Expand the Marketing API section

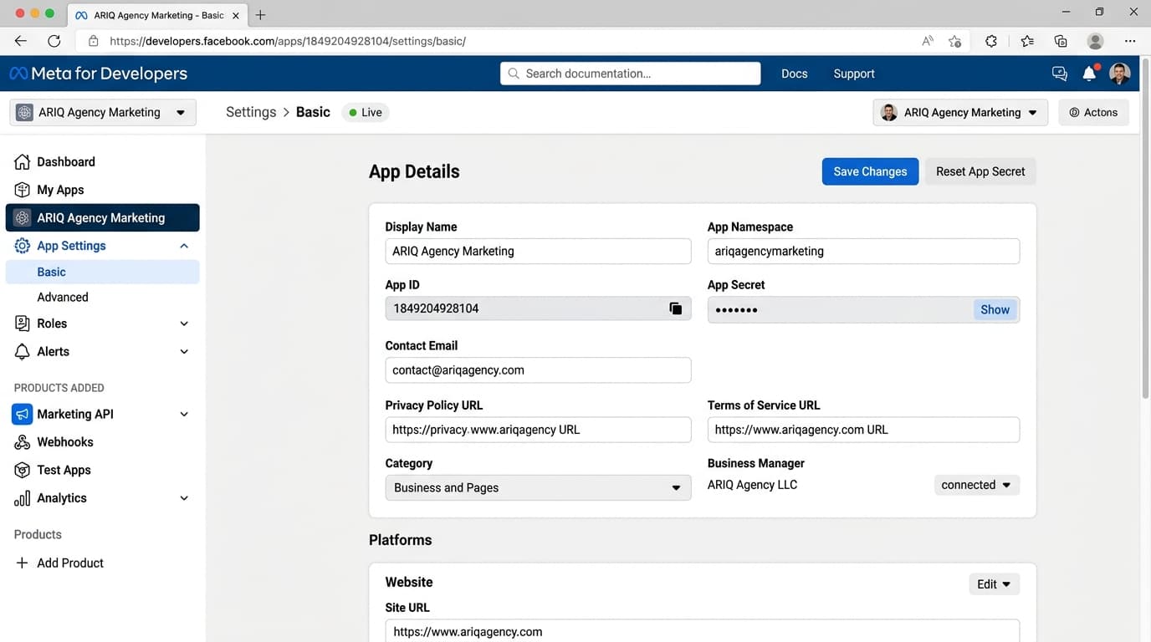coord(184,414)
